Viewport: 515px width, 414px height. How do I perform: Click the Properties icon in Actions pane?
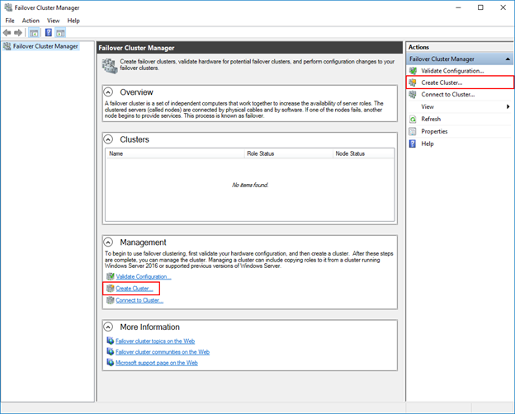[x=413, y=132]
